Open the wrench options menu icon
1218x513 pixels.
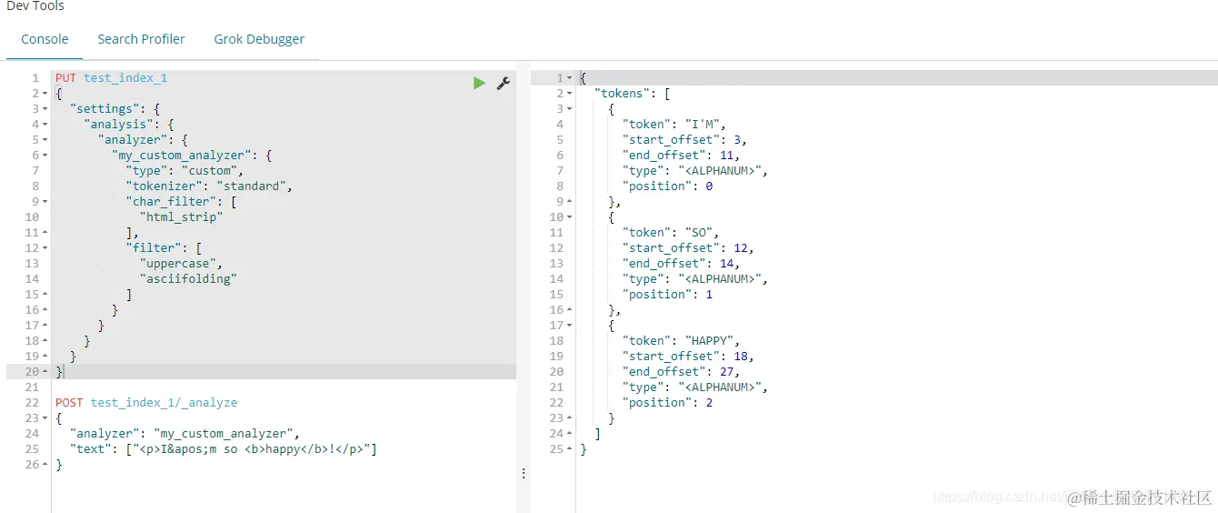coord(503,83)
